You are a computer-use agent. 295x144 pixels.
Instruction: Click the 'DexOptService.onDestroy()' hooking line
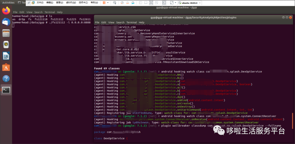[x=144, y=107]
